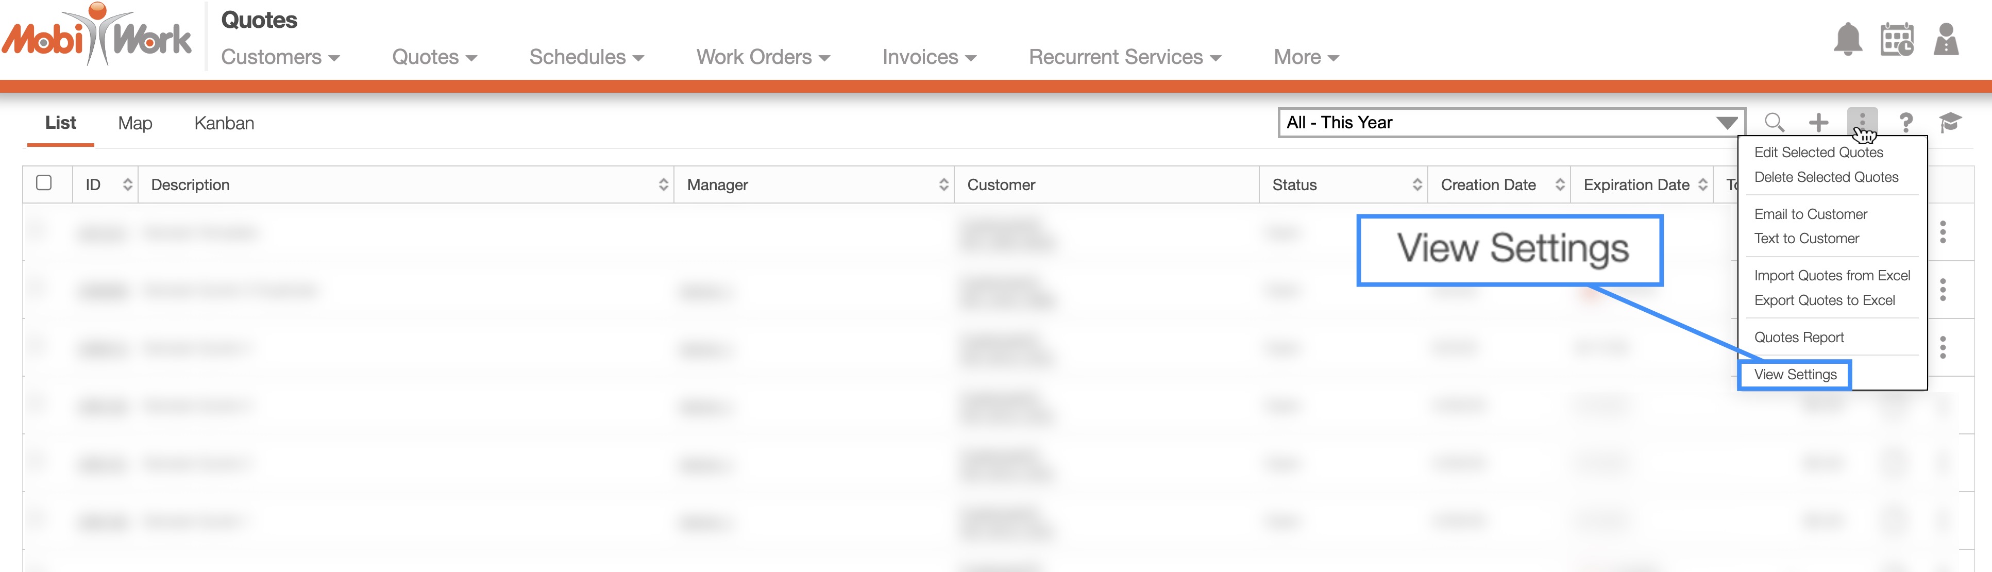Click the search magnifier icon
The width and height of the screenshot is (1992, 572).
pyautogui.click(x=1774, y=122)
